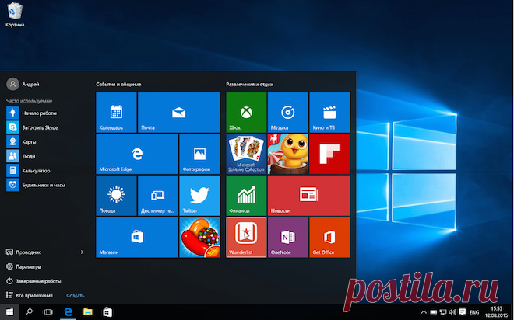Open Edge from the taskbar
The image size is (514, 320).
(68, 312)
